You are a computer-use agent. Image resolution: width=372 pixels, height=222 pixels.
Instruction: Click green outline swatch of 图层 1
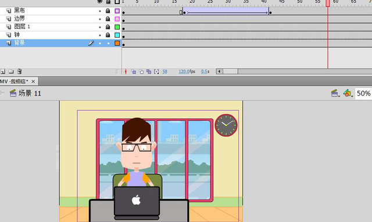117,27
